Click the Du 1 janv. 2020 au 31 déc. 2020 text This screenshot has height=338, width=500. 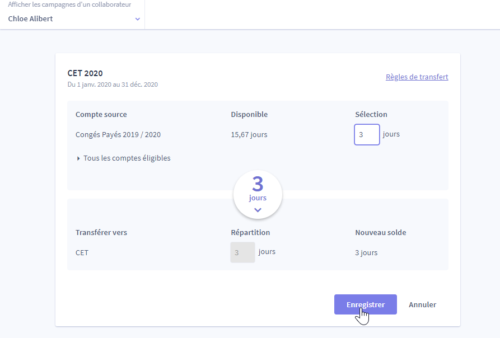pos(113,84)
